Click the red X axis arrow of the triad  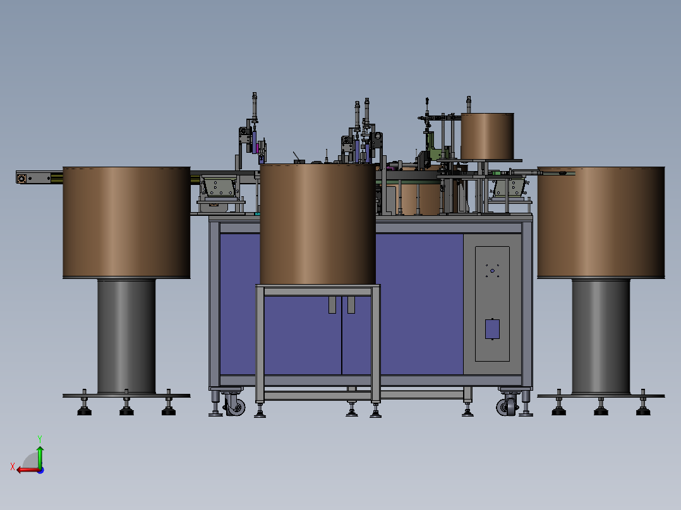[27, 470]
